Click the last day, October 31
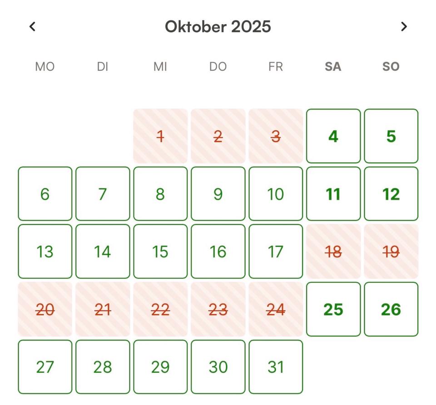 click(276, 367)
